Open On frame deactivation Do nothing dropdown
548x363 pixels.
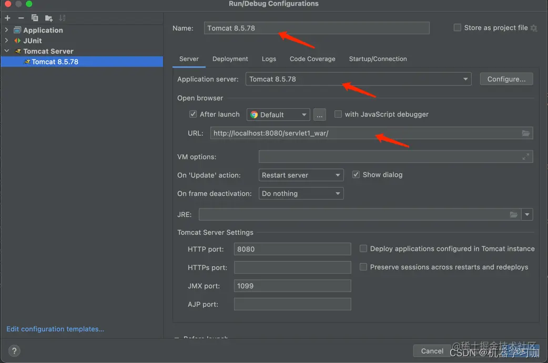click(301, 193)
